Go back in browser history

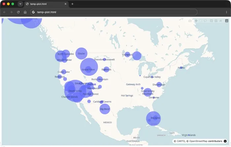[x=5, y=12]
